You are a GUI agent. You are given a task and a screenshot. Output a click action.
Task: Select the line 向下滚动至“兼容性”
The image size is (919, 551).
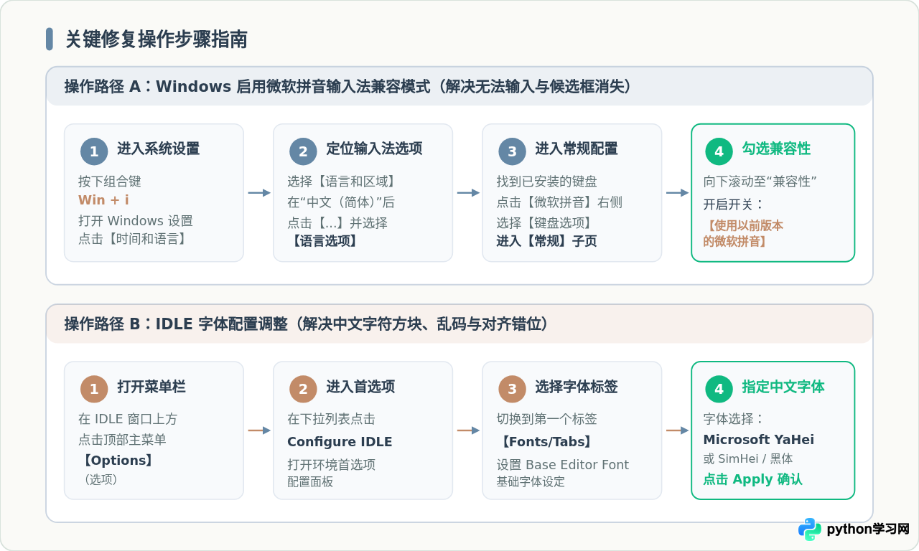point(761,182)
